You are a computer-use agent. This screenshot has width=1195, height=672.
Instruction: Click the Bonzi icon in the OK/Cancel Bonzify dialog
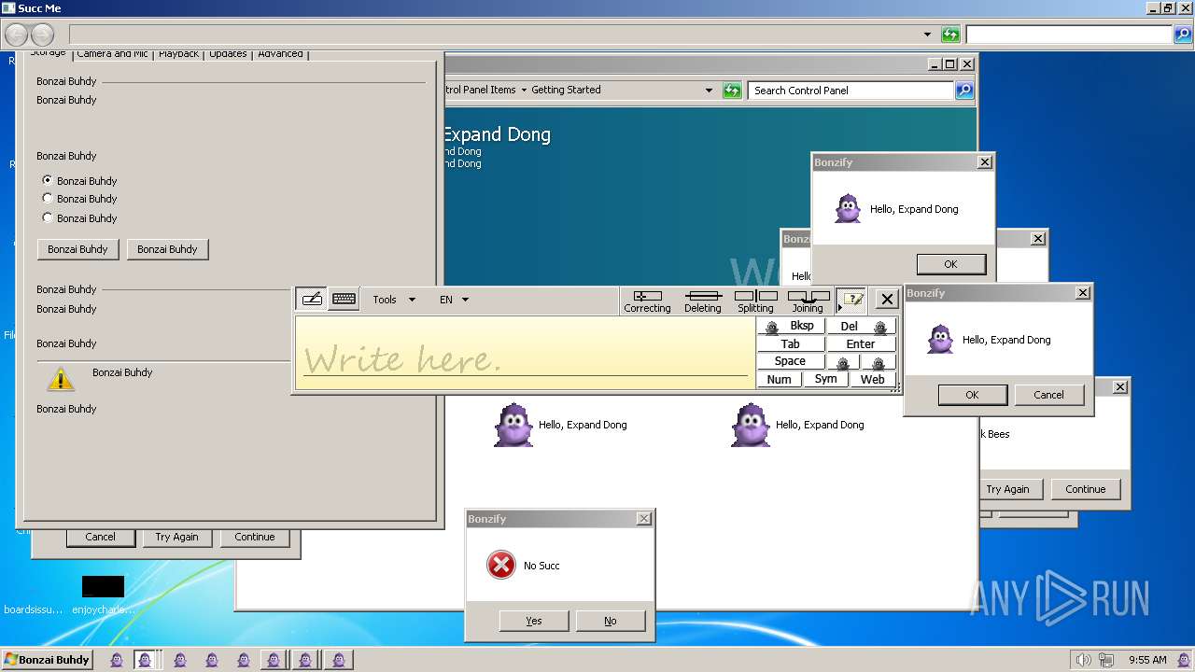pyautogui.click(x=940, y=339)
